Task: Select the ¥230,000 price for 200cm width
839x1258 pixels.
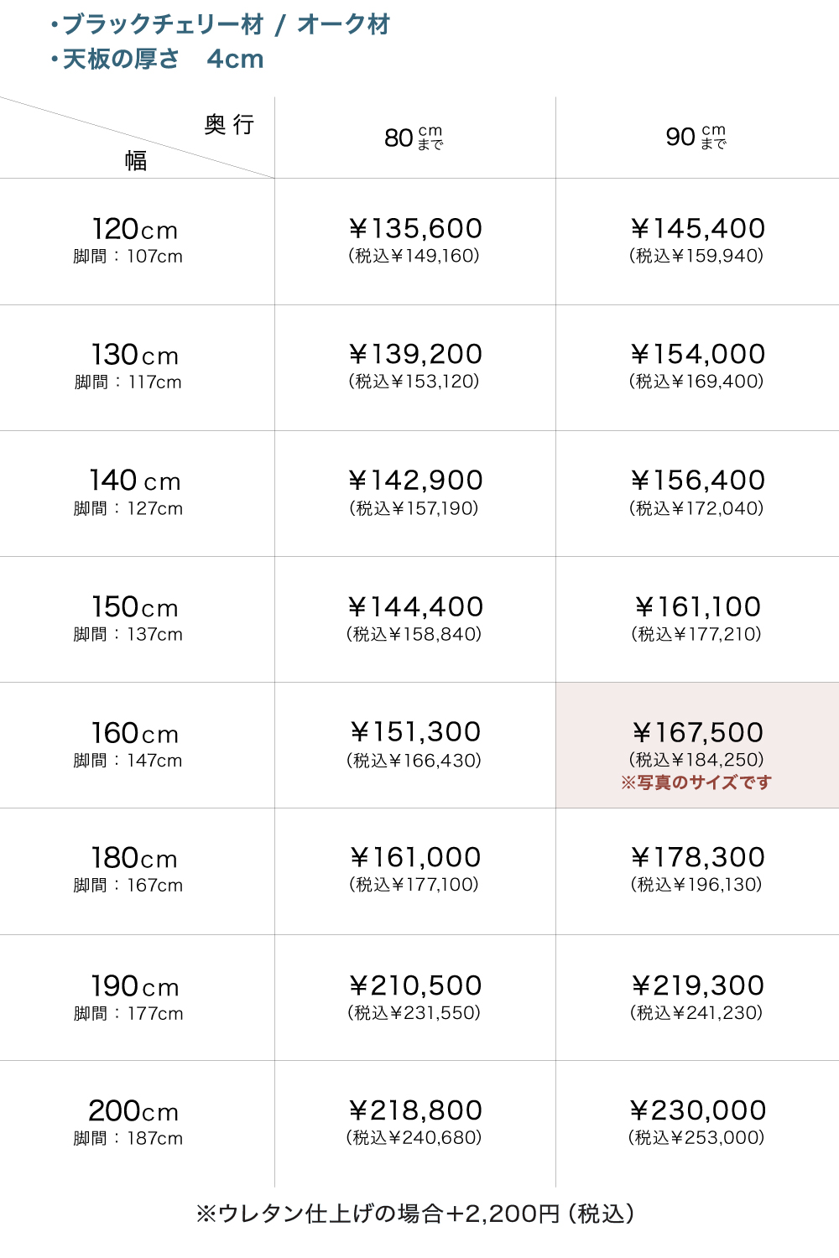Action: coord(697,1111)
